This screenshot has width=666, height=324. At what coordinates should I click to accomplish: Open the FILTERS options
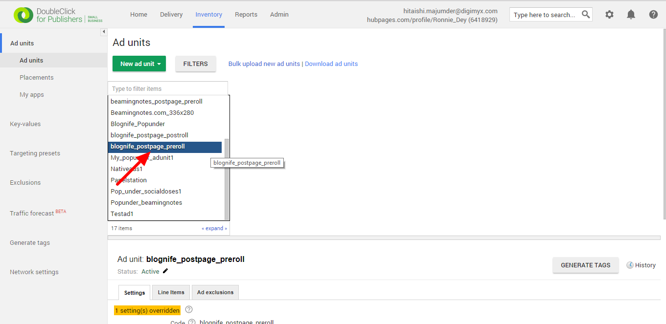[x=195, y=64]
